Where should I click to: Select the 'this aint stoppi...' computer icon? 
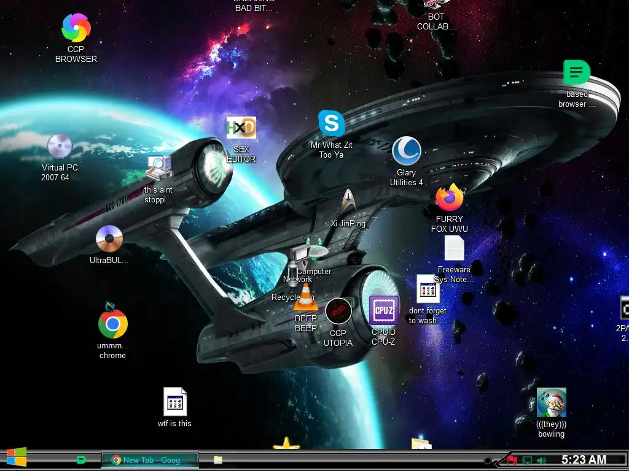[x=158, y=168]
